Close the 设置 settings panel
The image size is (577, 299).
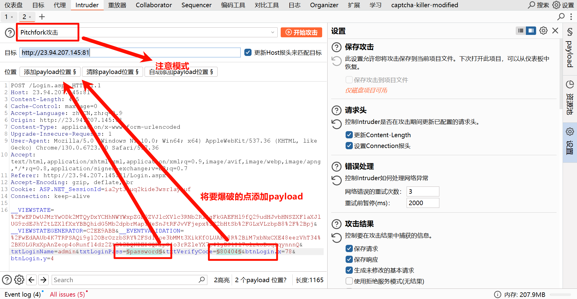click(x=555, y=31)
